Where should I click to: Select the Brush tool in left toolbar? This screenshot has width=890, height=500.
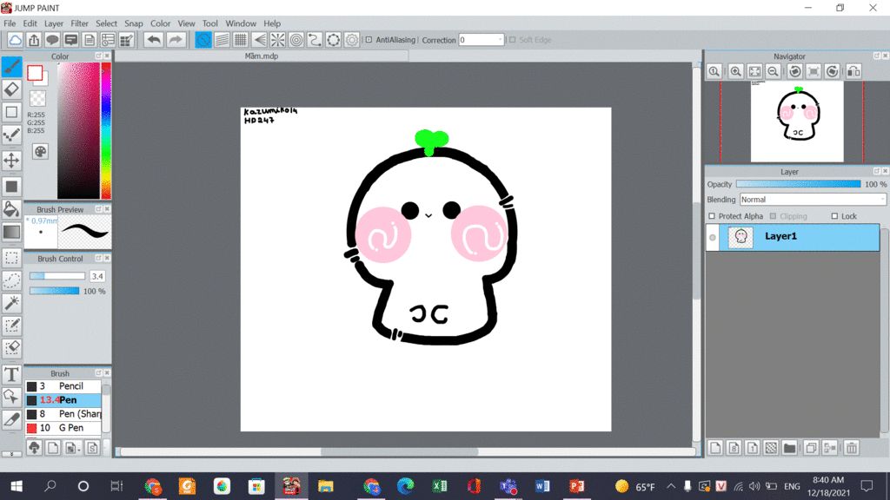11,67
